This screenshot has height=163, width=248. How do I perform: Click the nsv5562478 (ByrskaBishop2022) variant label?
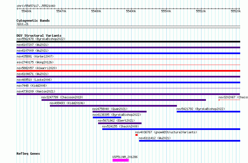click(x=41, y=39)
